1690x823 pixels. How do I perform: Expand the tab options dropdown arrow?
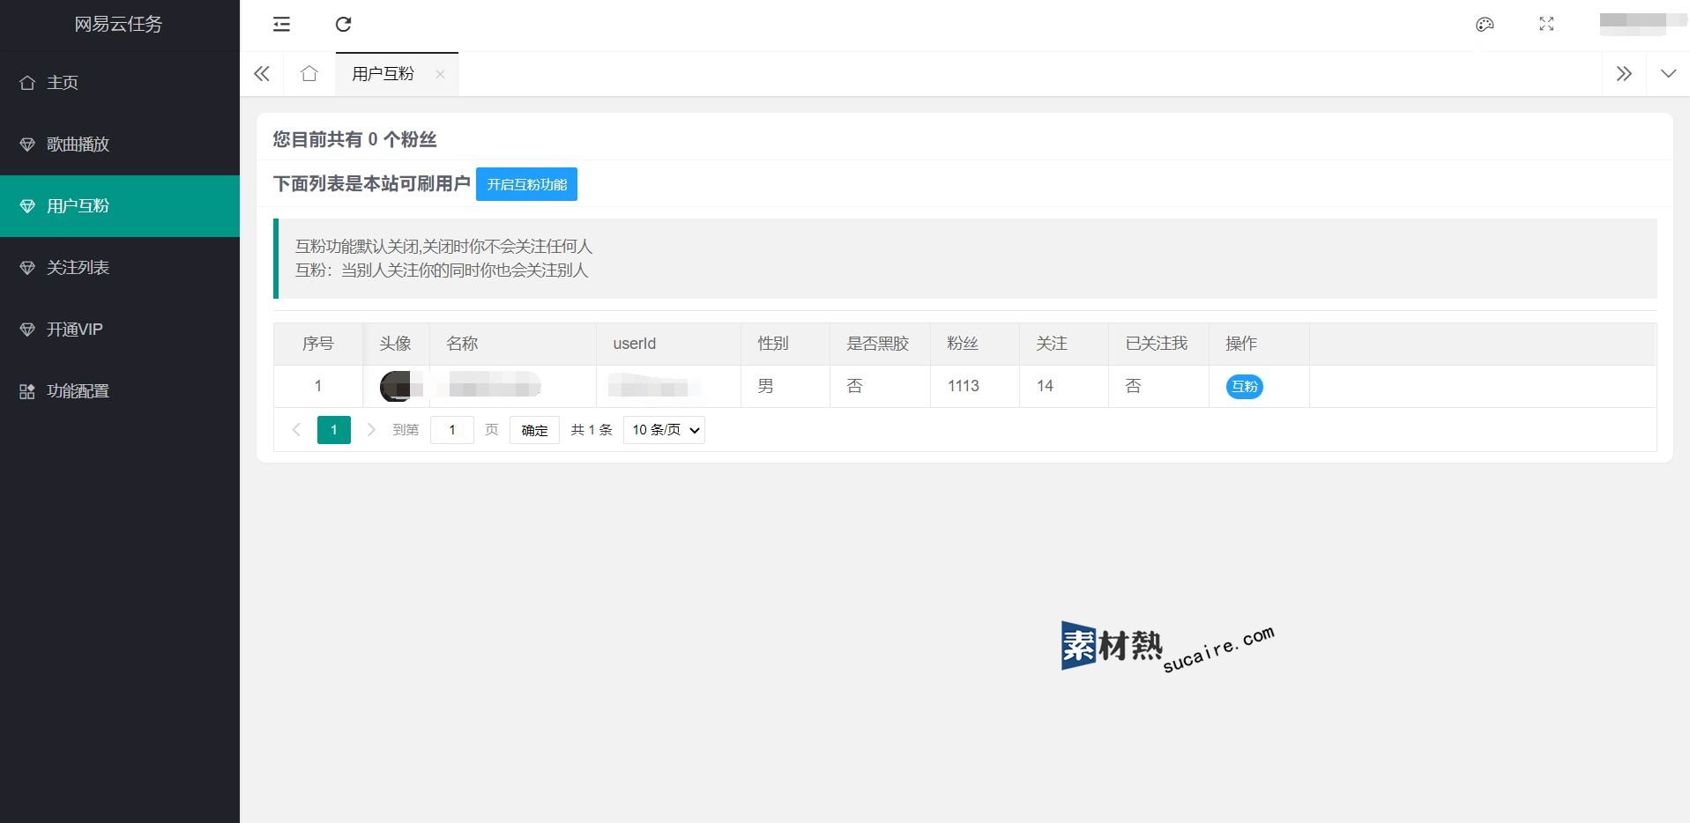(x=1668, y=74)
